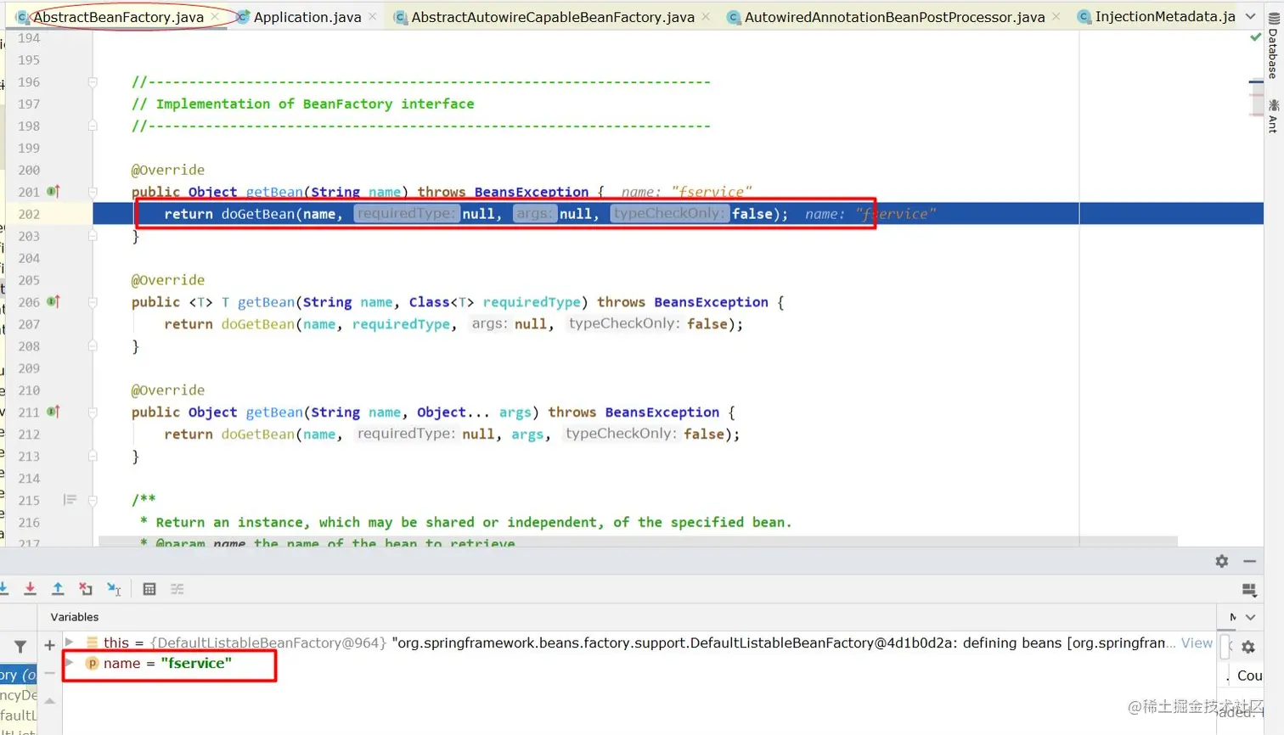The width and height of the screenshot is (1284, 735).
Task: Close the AbstractBeanFactory.java tab
Action: click(215, 16)
